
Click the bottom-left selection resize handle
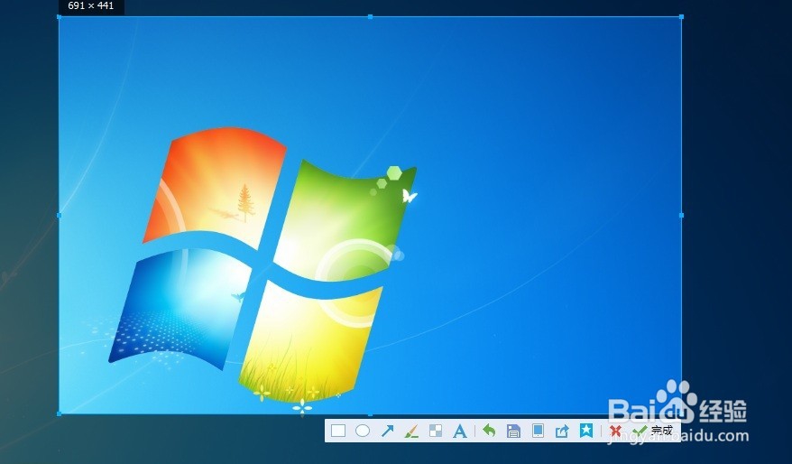[x=60, y=413]
